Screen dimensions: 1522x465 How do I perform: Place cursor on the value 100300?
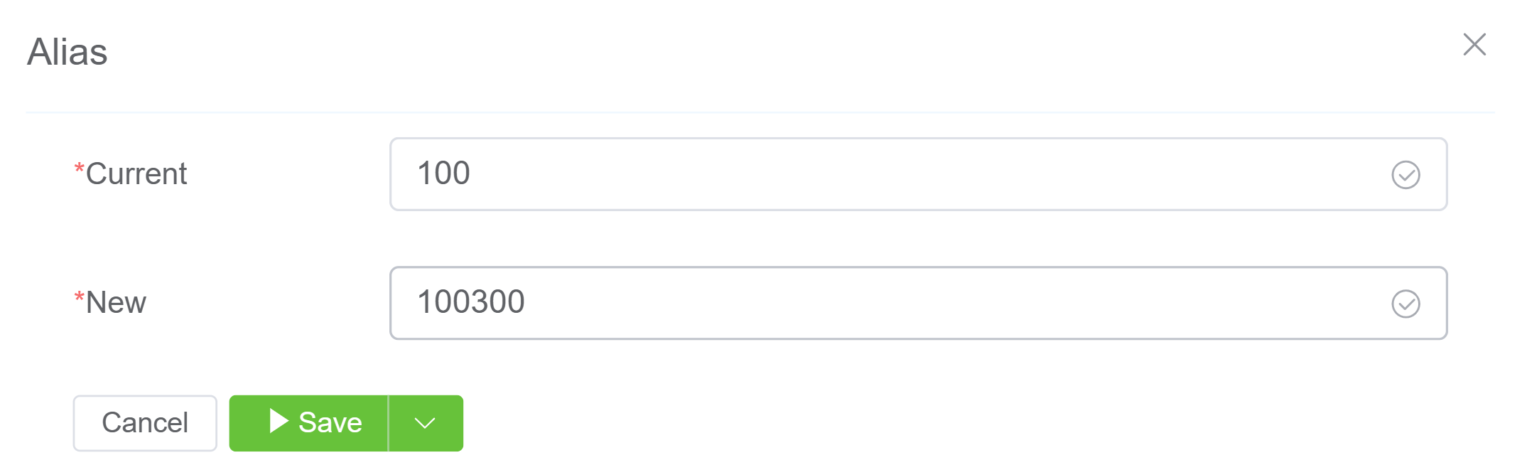pyautogui.click(x=470, y=302)
